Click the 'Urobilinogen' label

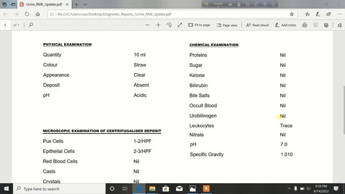203,116
